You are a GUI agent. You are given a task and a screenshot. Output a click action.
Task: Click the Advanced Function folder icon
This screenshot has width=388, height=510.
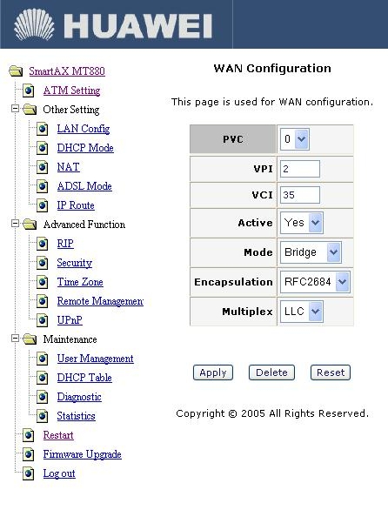coord(30,224)
